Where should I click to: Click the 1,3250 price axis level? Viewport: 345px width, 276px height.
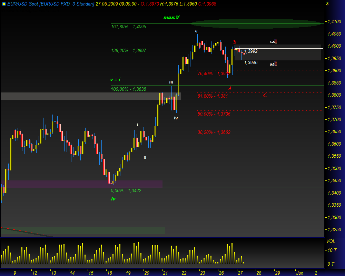(x=334, y=229)
